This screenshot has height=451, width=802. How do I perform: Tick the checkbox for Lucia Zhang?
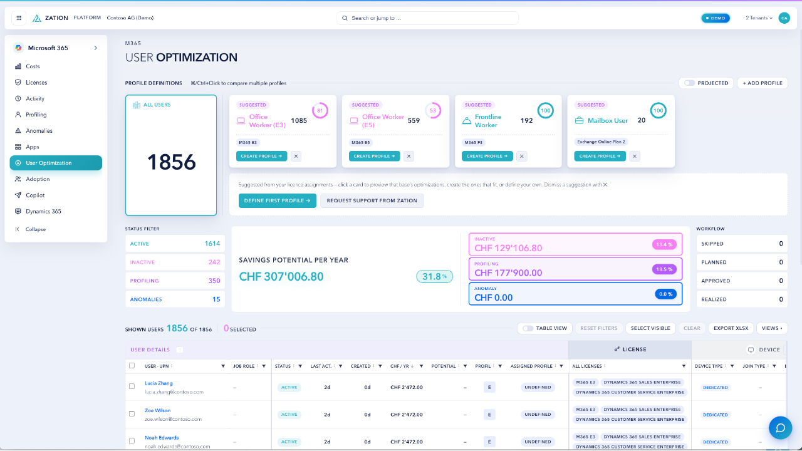point(132,386)
